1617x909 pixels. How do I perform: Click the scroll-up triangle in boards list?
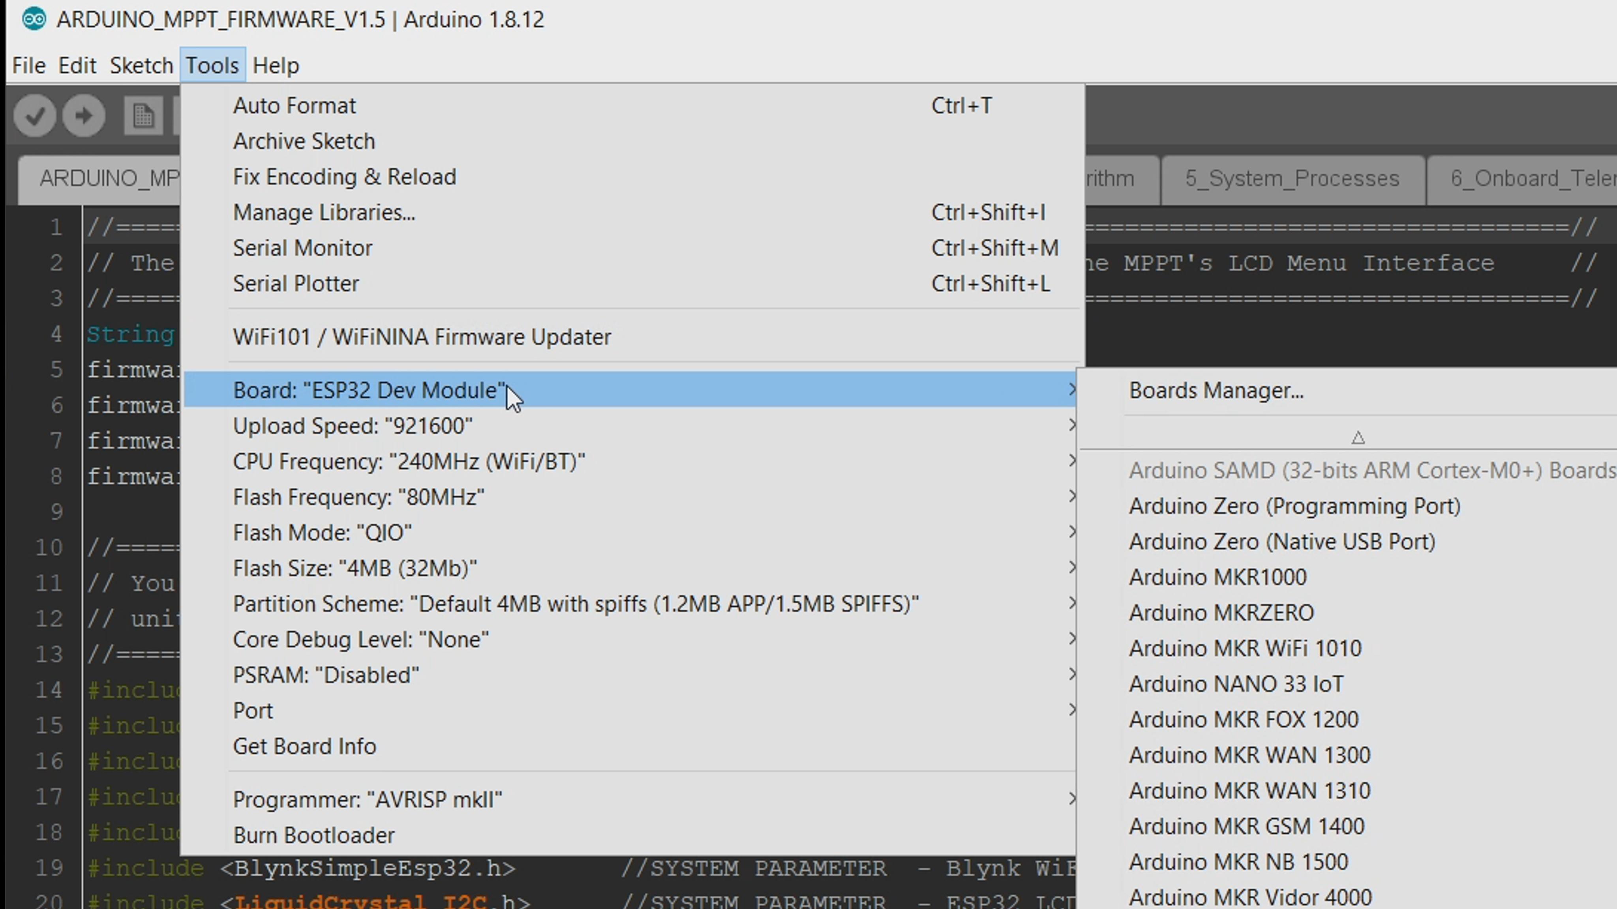[x=1358, y=437]
